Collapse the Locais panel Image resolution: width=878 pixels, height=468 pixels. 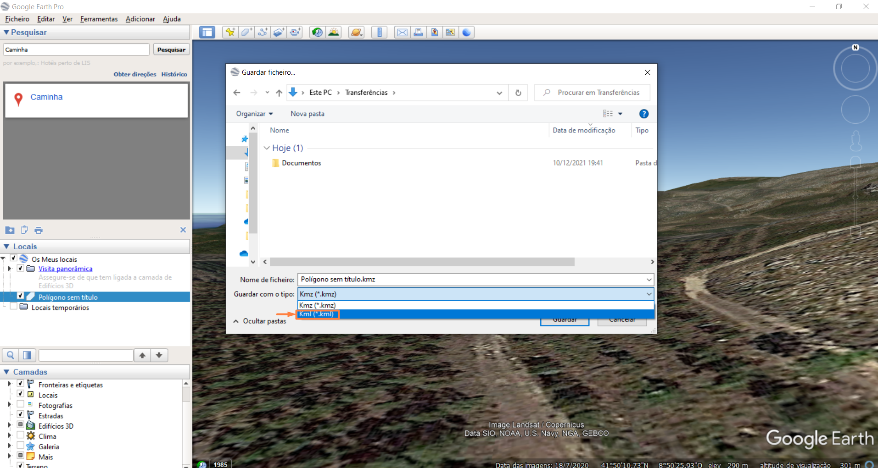(x=6, y=247)
